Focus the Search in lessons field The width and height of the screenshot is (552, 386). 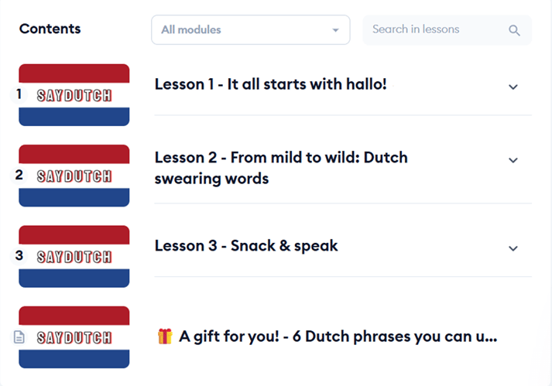pyautogui.click(x=434, y=30)
